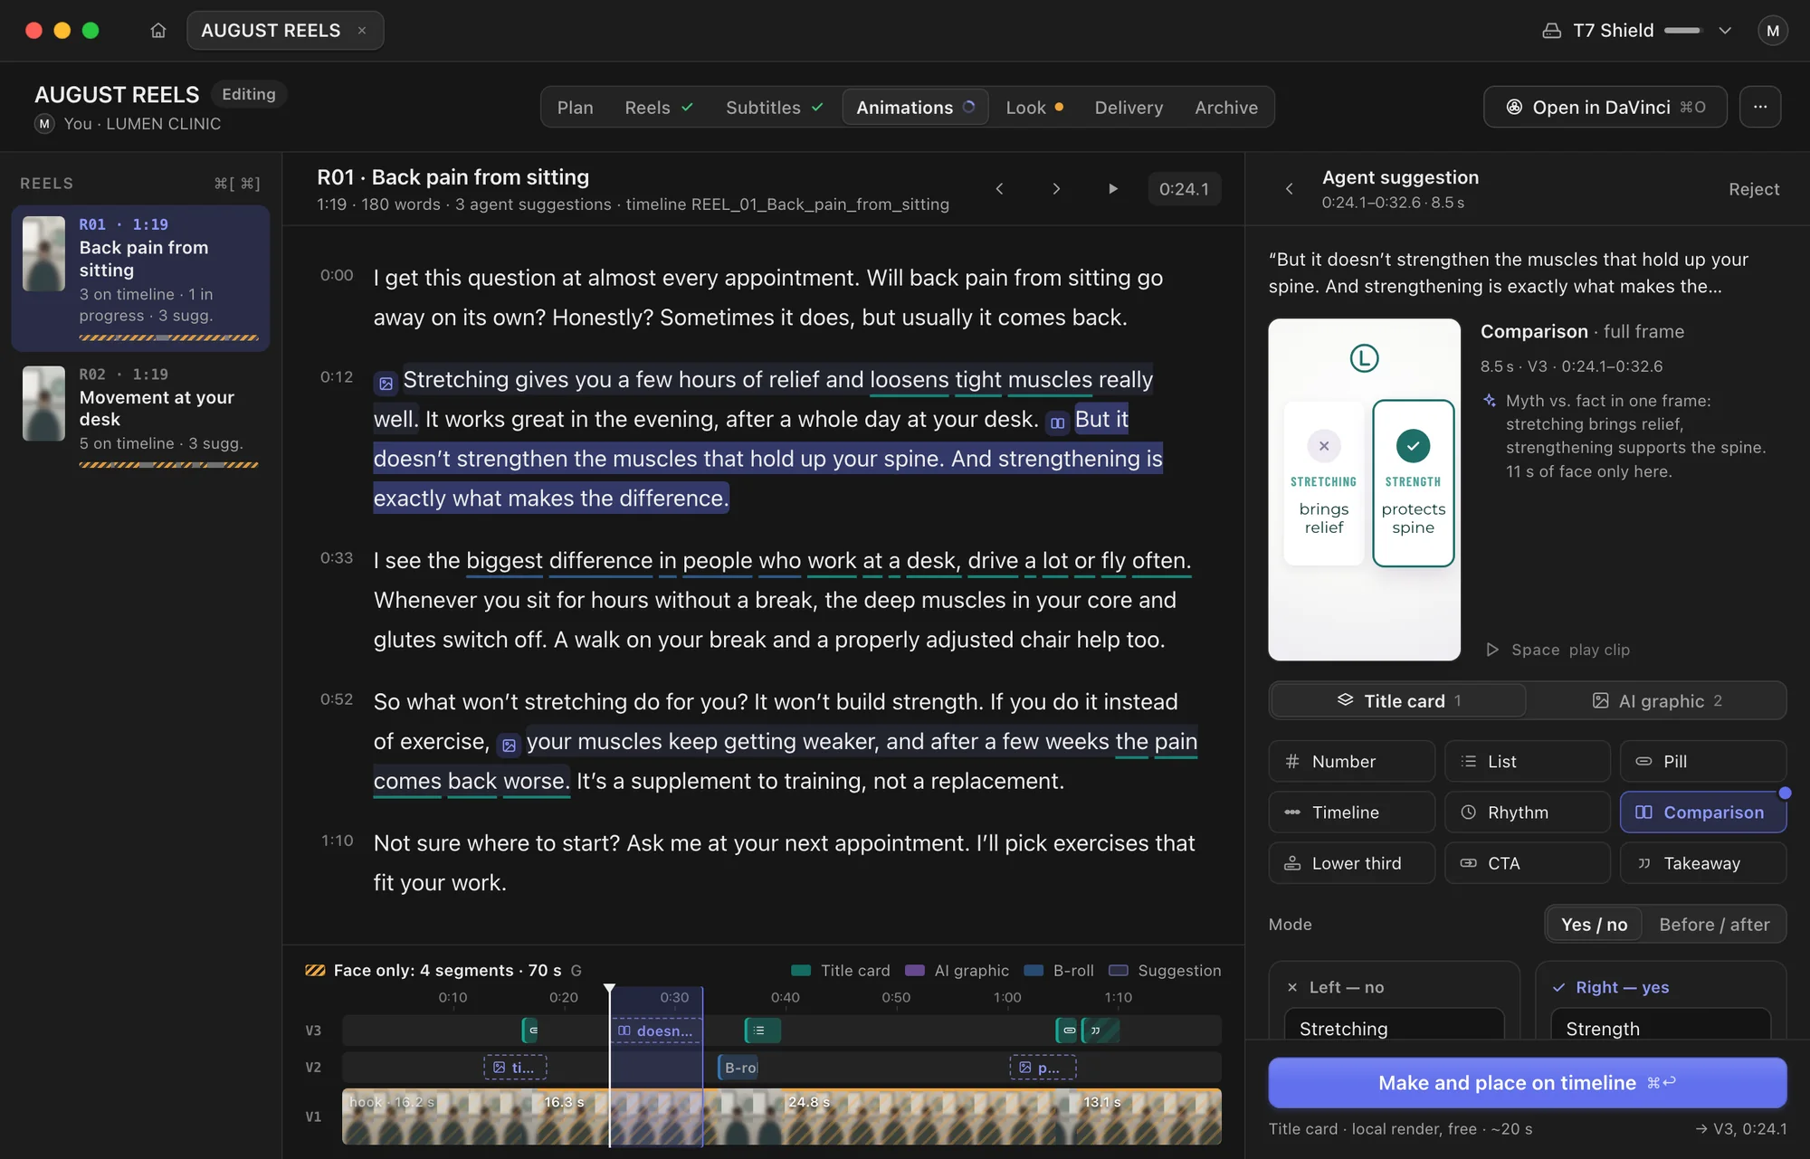The width and height of the screenshot is (1810, 1159).
Task: Set mode to Before / after
Action: pyautogui.click(x=1714, y=924)
